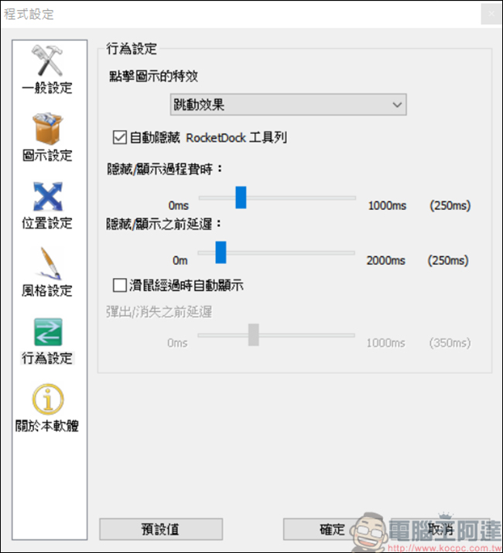This screenshot has height=553, width=503.
Task: Uncheck 自動隱藏 RocketDock 工具列
Action: point(120,137)
